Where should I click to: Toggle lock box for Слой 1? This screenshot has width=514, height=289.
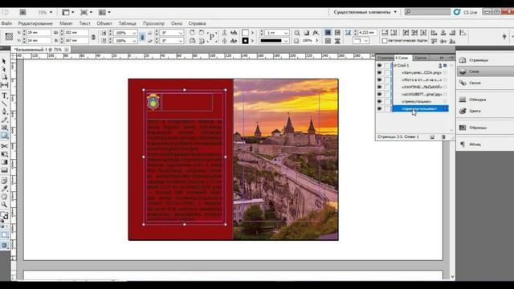coord(387,65)
